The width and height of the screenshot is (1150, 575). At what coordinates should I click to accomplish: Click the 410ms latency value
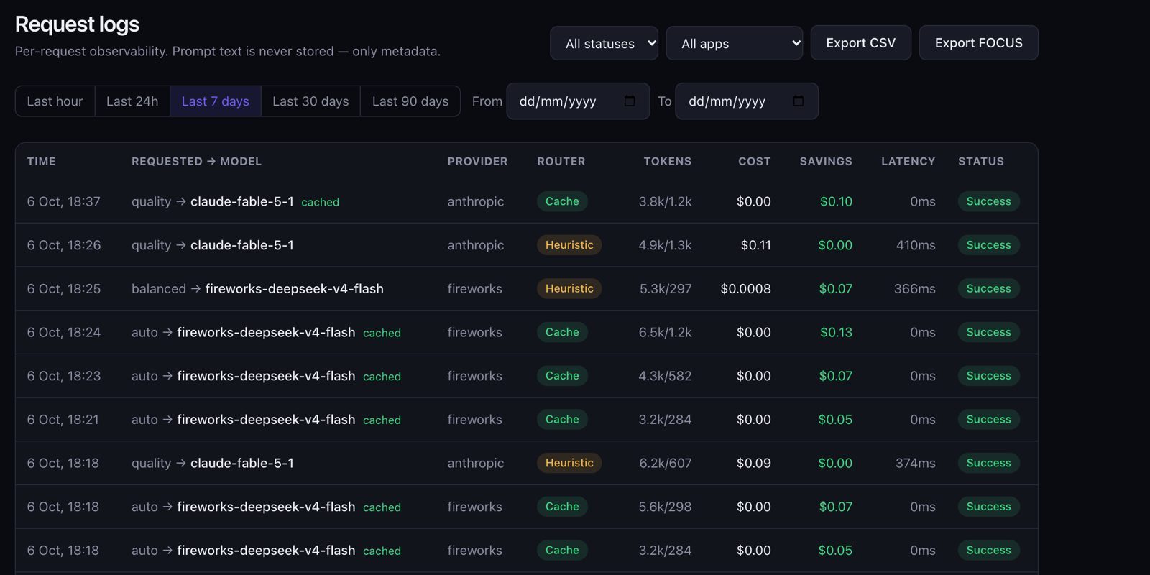tap(916, 245)
